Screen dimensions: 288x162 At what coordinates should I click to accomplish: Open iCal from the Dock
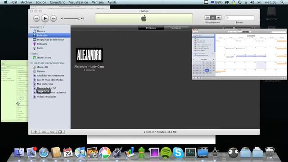(68, 153)
